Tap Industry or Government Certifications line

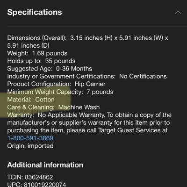pyautogui.click(x=87, y=76)
